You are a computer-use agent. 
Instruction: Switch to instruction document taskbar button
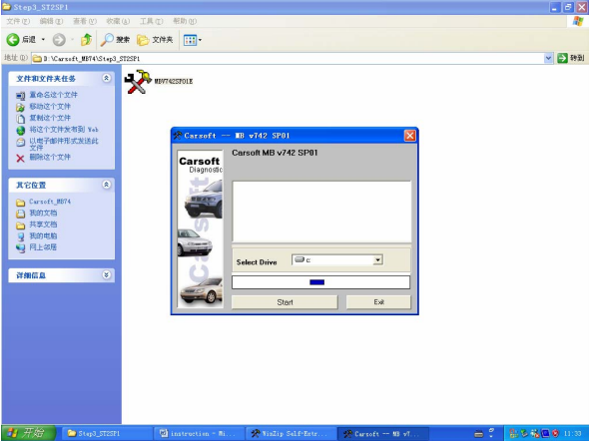click(x=199, y=433)
